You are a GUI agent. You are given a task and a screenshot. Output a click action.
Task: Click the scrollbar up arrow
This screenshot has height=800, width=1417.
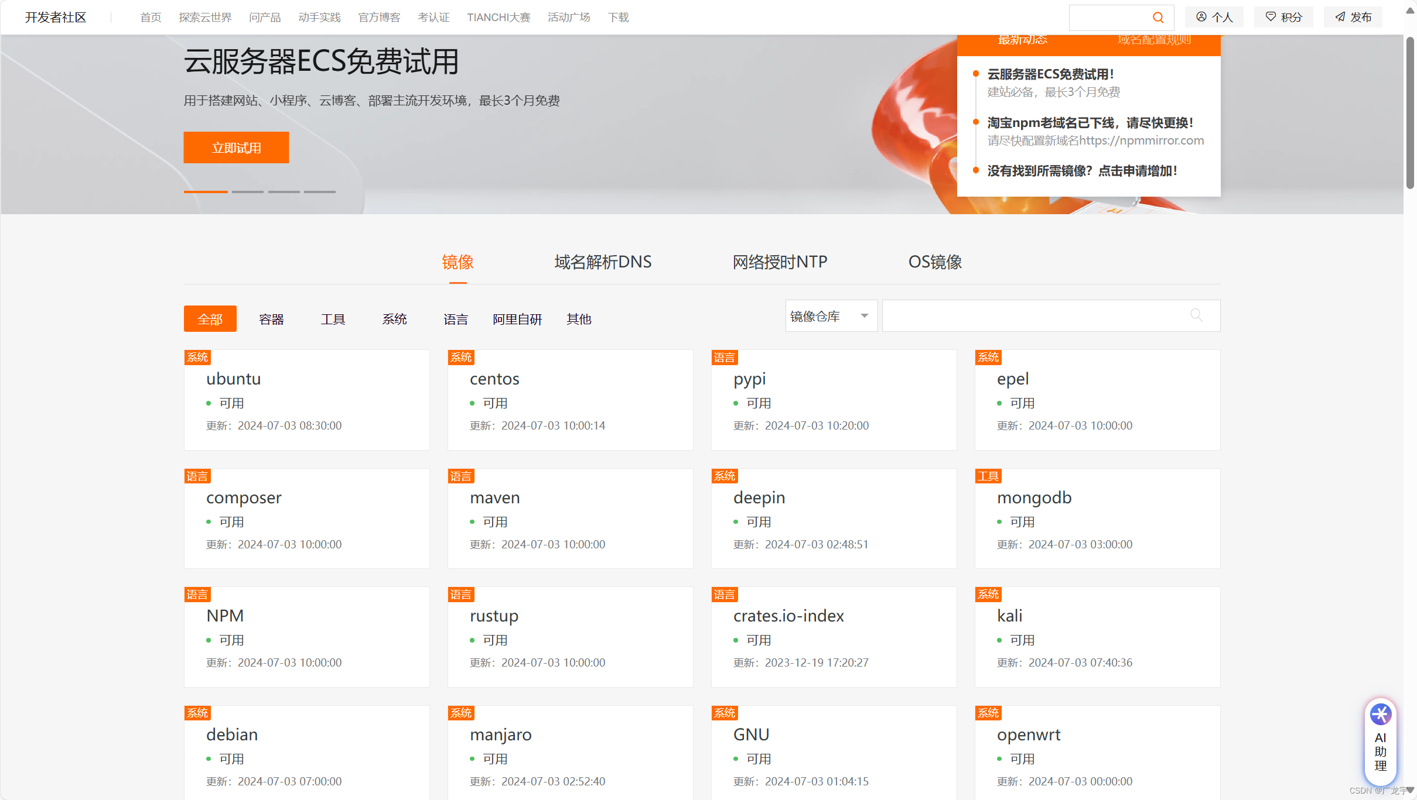click(x=1410, y=11)
